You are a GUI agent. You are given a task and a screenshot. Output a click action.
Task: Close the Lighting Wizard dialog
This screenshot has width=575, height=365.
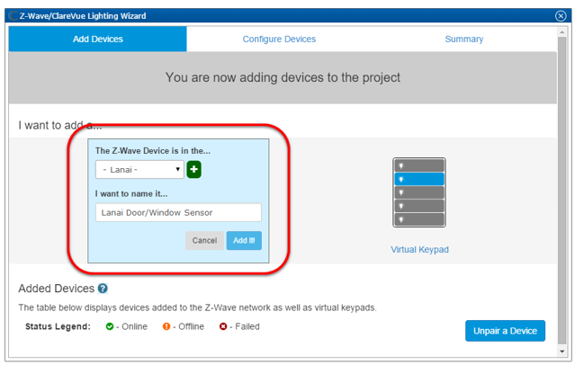[561, 16]
